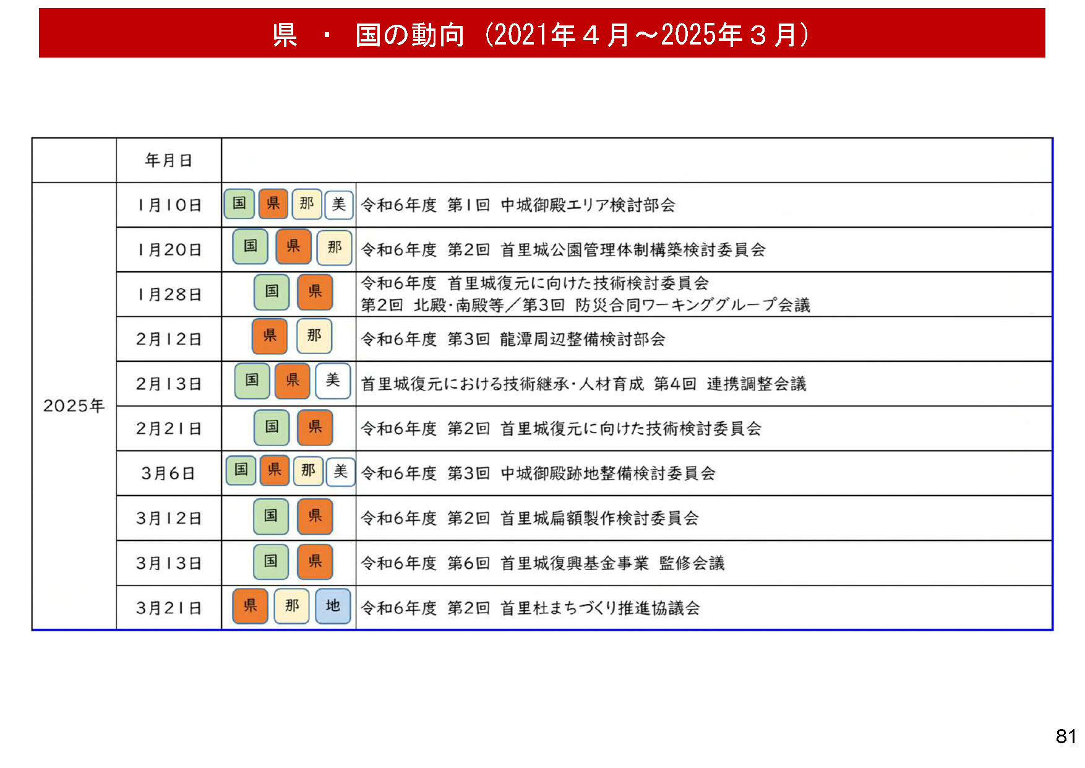Click the red title banner 県・国の動向
Screen dimensions: 1085x768
pos(542,33)
